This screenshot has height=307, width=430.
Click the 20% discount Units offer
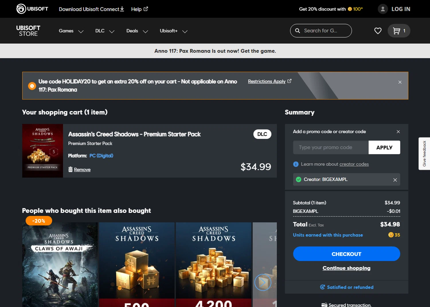[331, 9]
